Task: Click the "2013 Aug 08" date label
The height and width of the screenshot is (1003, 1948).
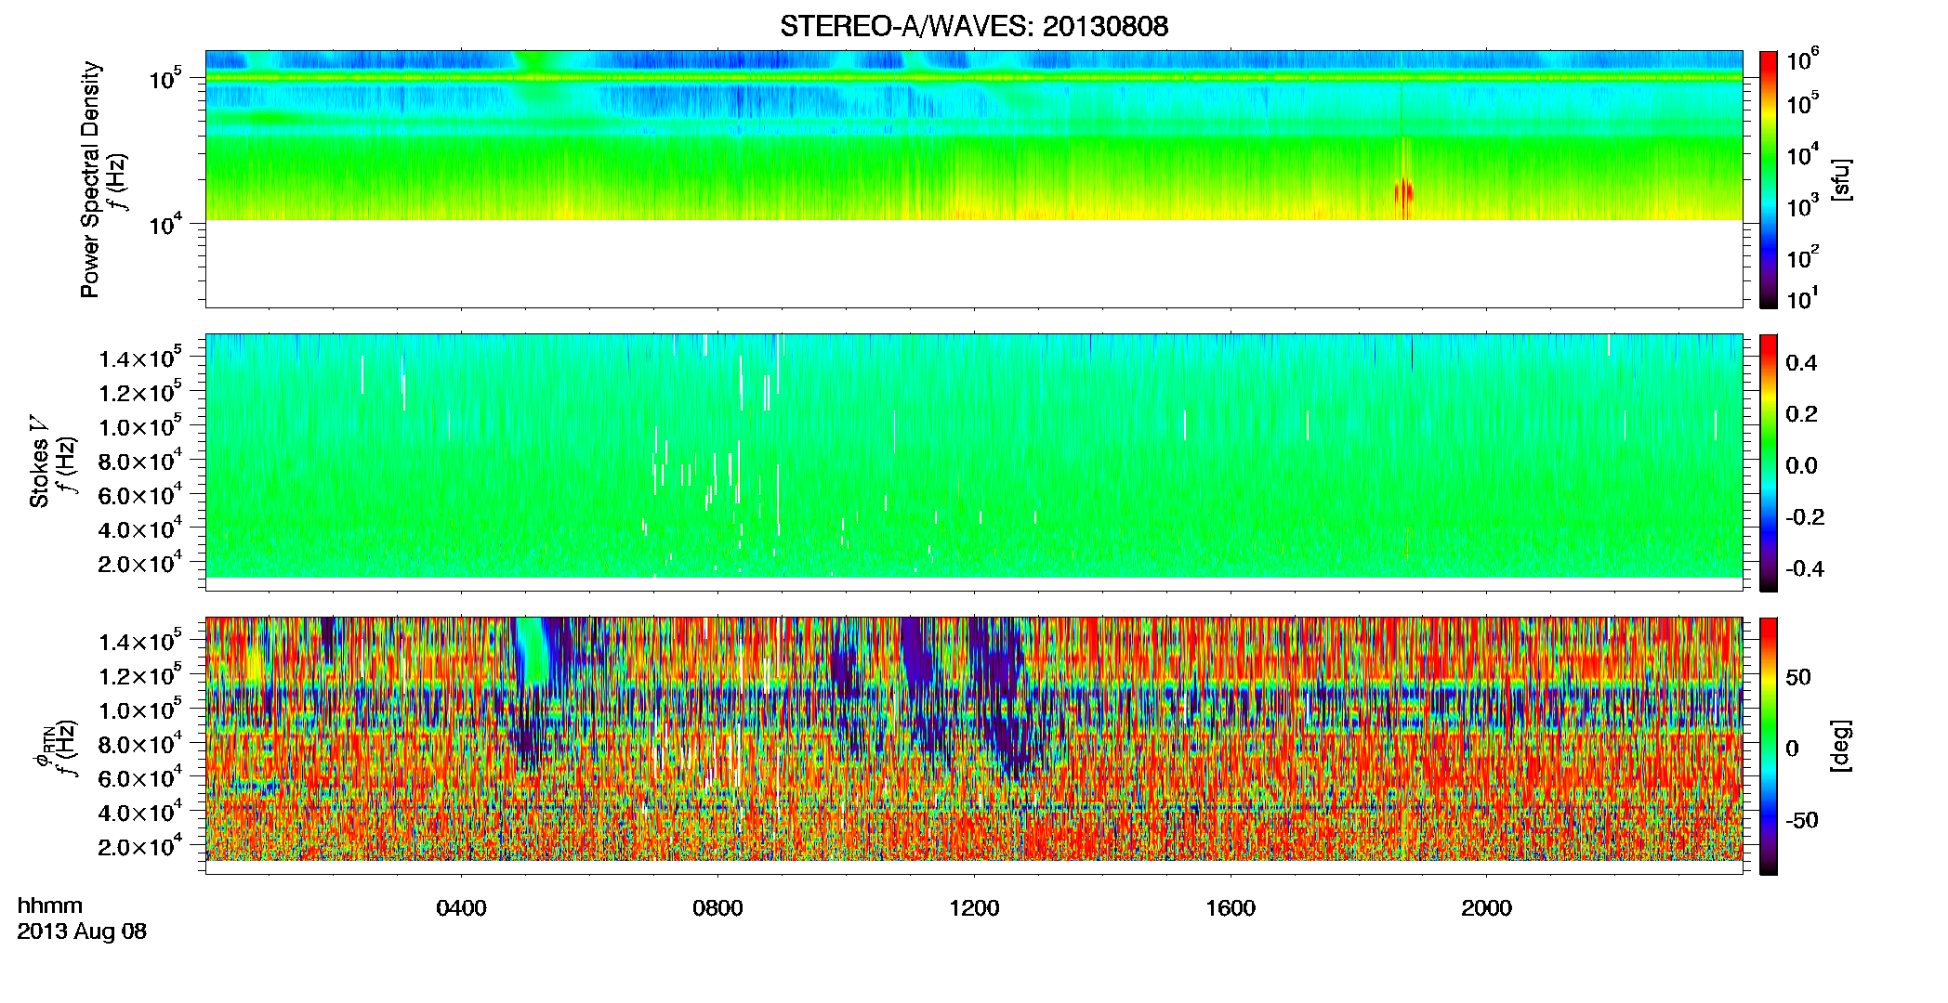Action: [x=82, y=931]
